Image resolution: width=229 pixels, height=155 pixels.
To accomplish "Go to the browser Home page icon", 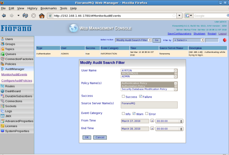I will [x=42, y=15].
